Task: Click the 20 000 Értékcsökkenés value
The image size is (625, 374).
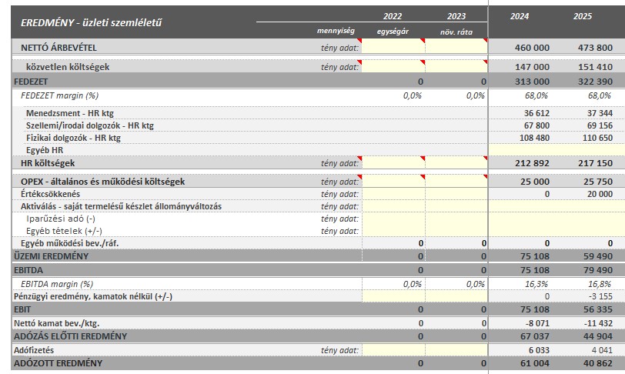Action: 600,194
